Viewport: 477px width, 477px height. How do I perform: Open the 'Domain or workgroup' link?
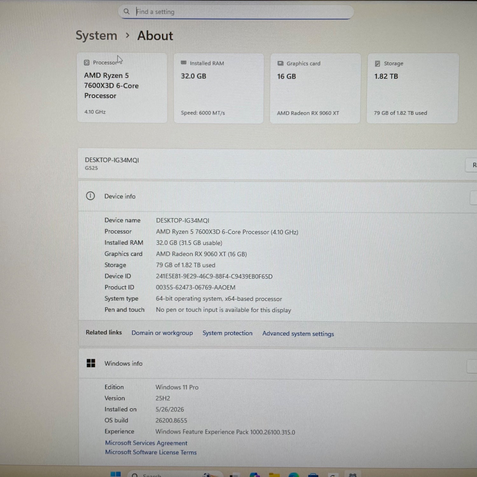click(162, 333)
